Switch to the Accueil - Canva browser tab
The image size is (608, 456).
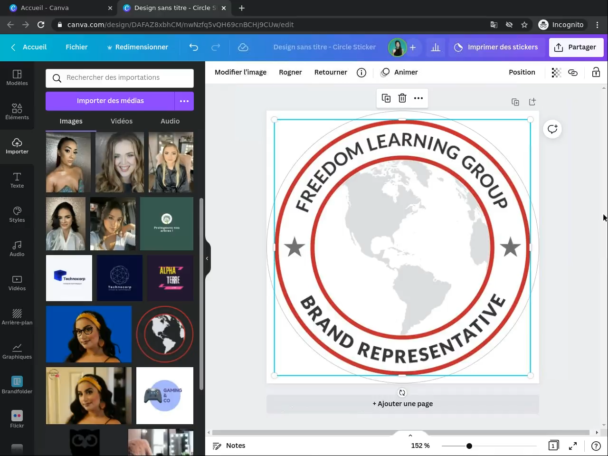pos(62,8)
